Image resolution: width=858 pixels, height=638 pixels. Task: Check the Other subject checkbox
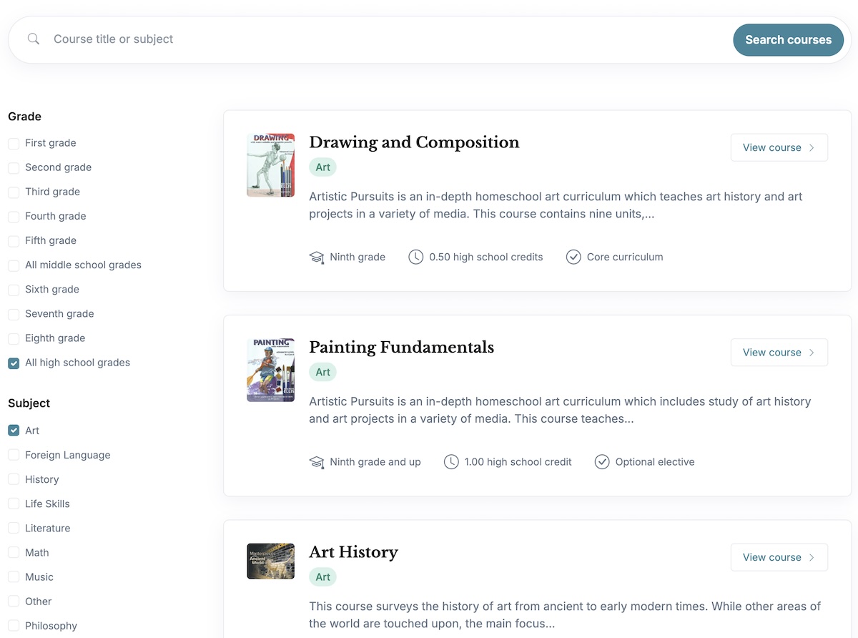[x=14, y=601]
